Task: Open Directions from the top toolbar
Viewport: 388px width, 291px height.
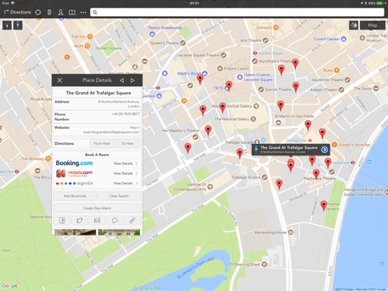Action: click(x=18, y=12)
